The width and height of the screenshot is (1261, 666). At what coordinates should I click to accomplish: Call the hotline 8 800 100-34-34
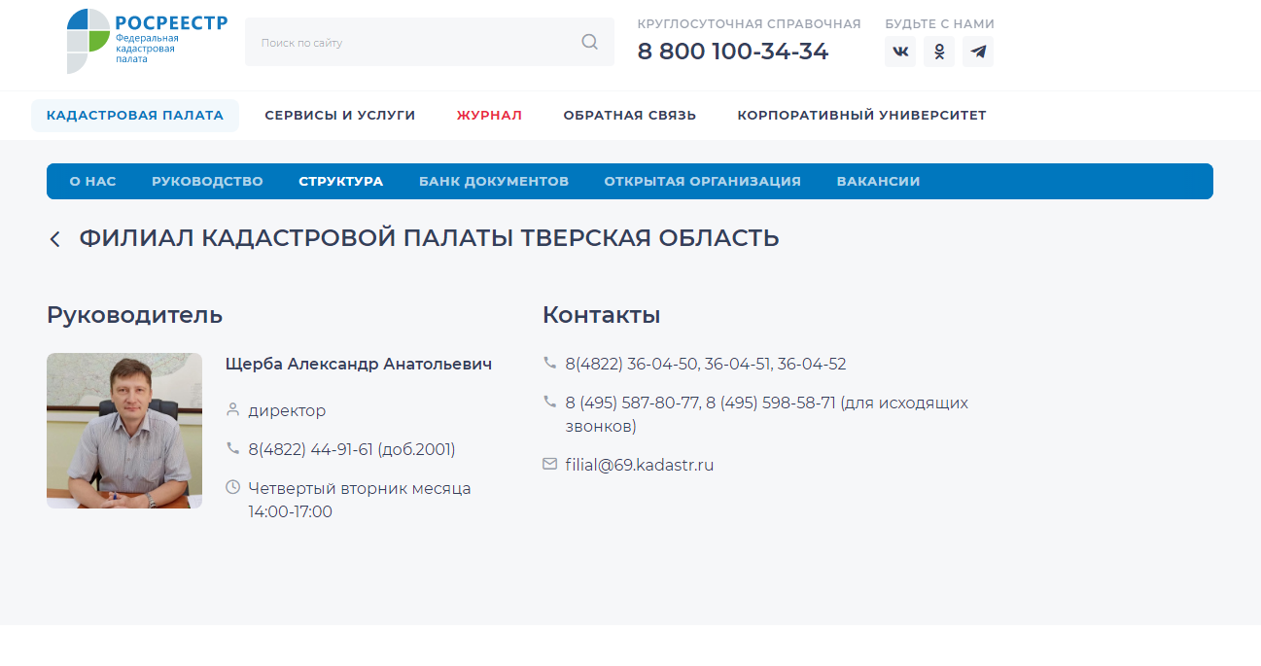[x=733, y=51]
